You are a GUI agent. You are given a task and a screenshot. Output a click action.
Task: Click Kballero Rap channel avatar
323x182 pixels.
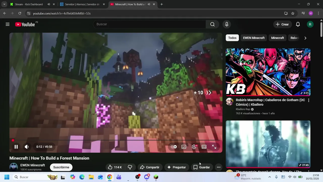(229, 102)
